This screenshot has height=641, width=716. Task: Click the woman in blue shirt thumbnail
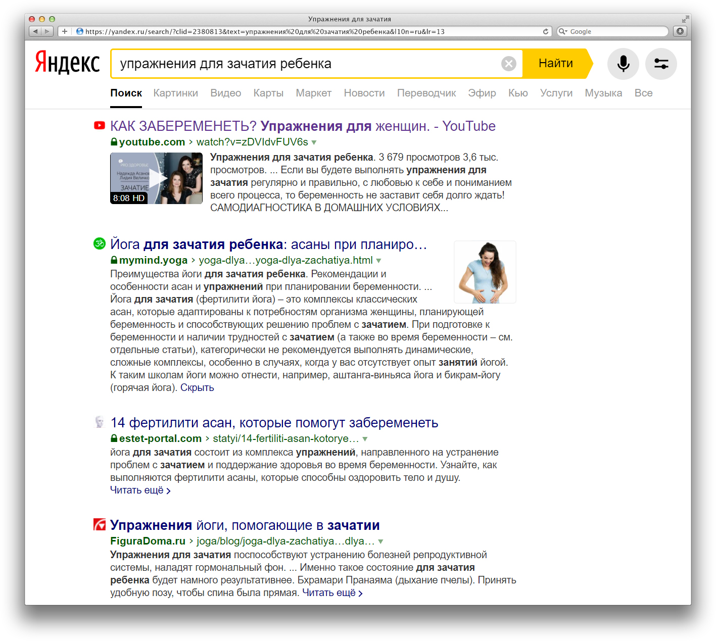(x=485, y=272)
